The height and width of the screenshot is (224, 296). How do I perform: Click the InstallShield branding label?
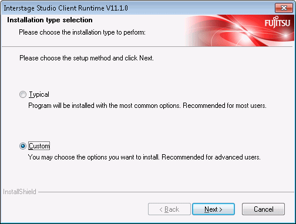[19, 192]
